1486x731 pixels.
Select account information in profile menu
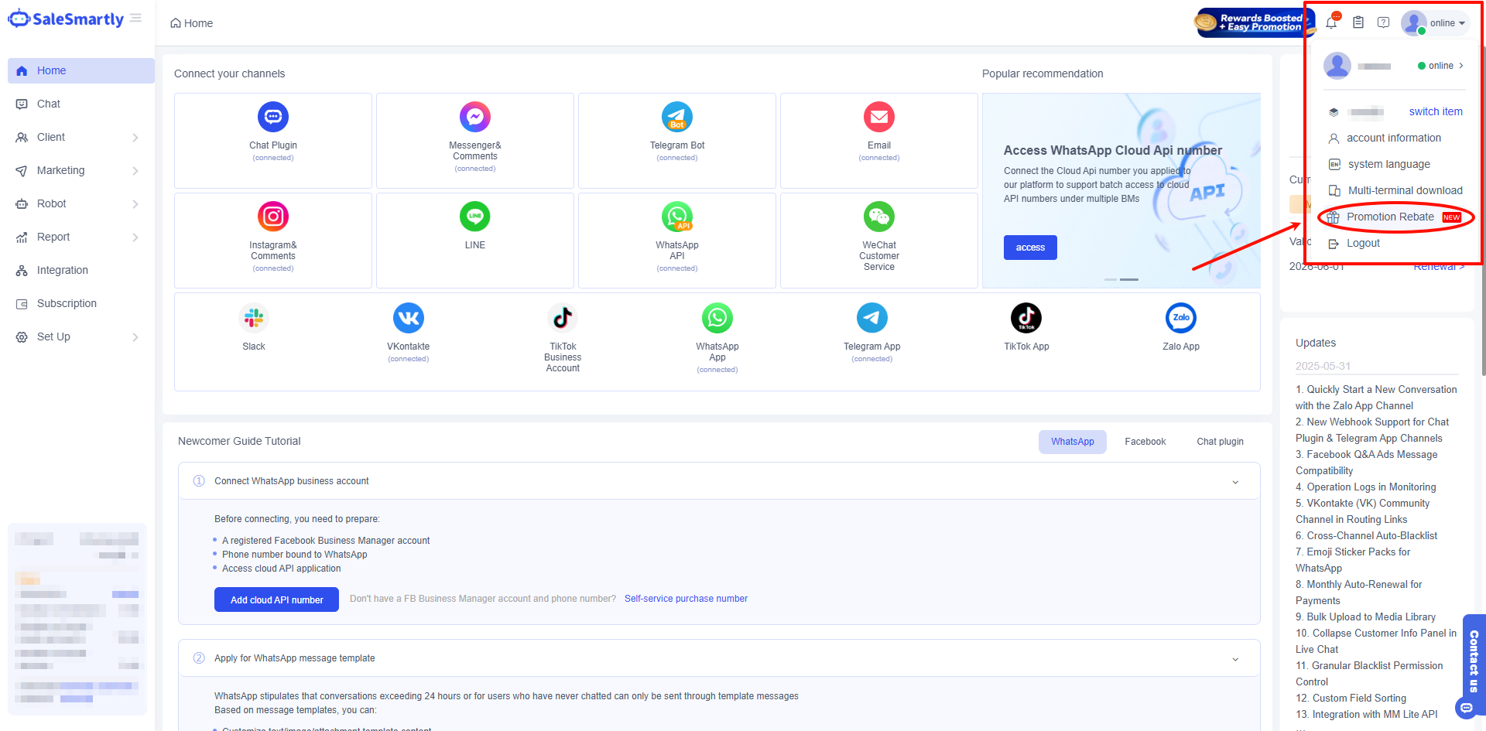[x=1394, y=138]
